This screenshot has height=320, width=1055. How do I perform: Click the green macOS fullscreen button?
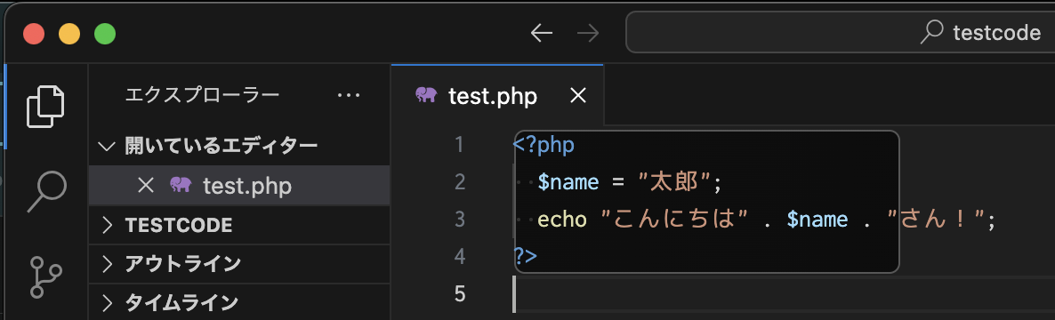(x=105, y=34)
